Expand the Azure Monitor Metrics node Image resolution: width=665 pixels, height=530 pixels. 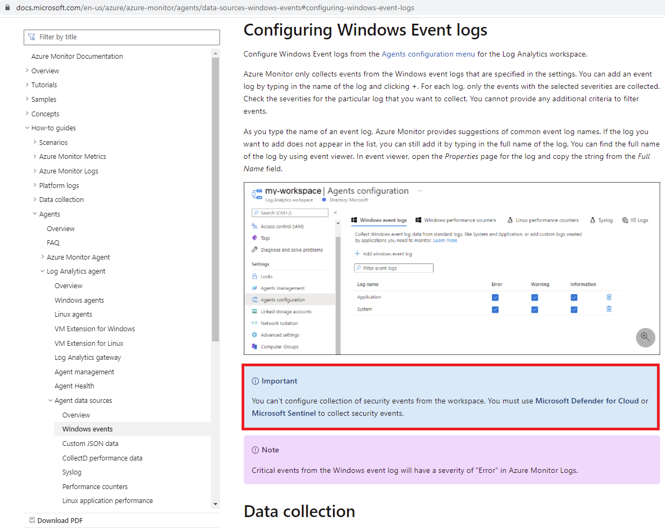35,156
